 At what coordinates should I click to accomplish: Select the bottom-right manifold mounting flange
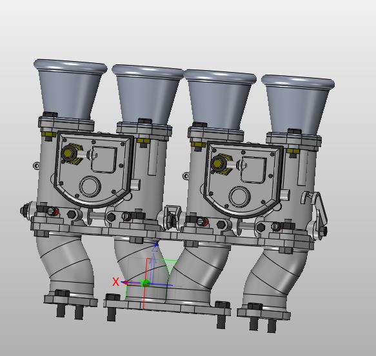pos(264,314)
